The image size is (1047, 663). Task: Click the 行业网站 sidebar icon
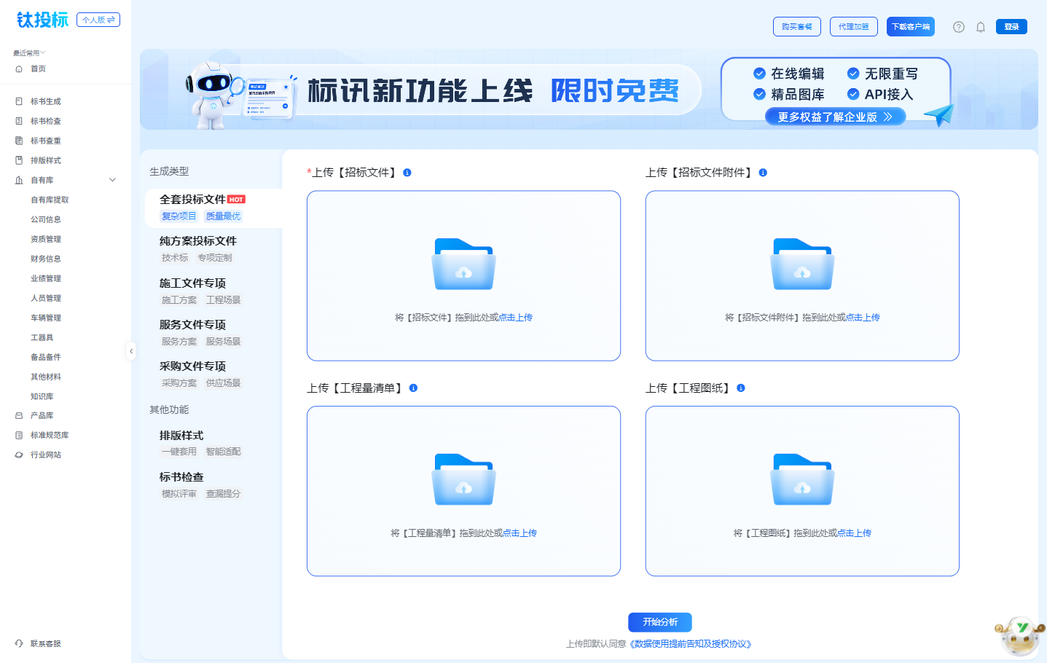pyautogui.click(x=19, y=455)
